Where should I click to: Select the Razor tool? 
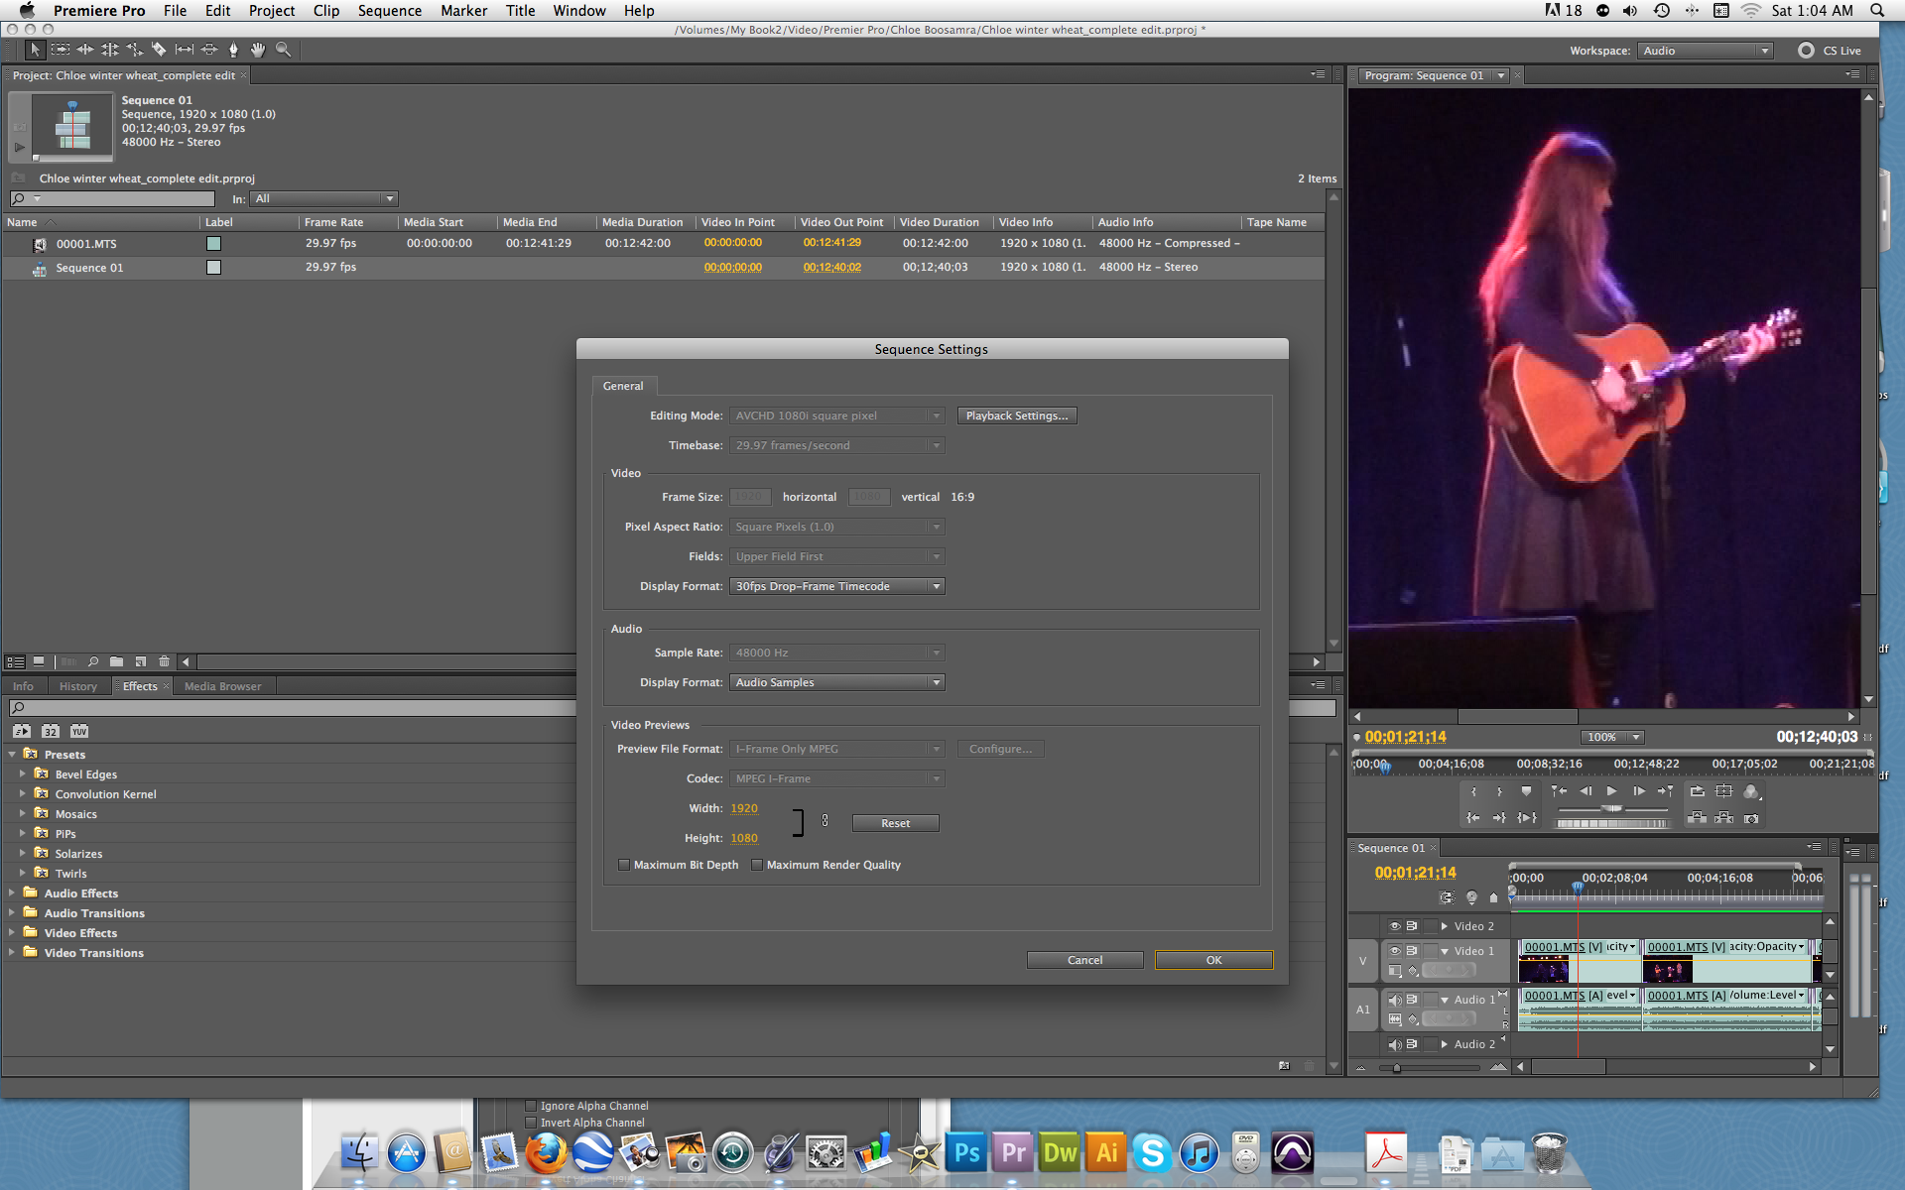click(x=159, y=49)
